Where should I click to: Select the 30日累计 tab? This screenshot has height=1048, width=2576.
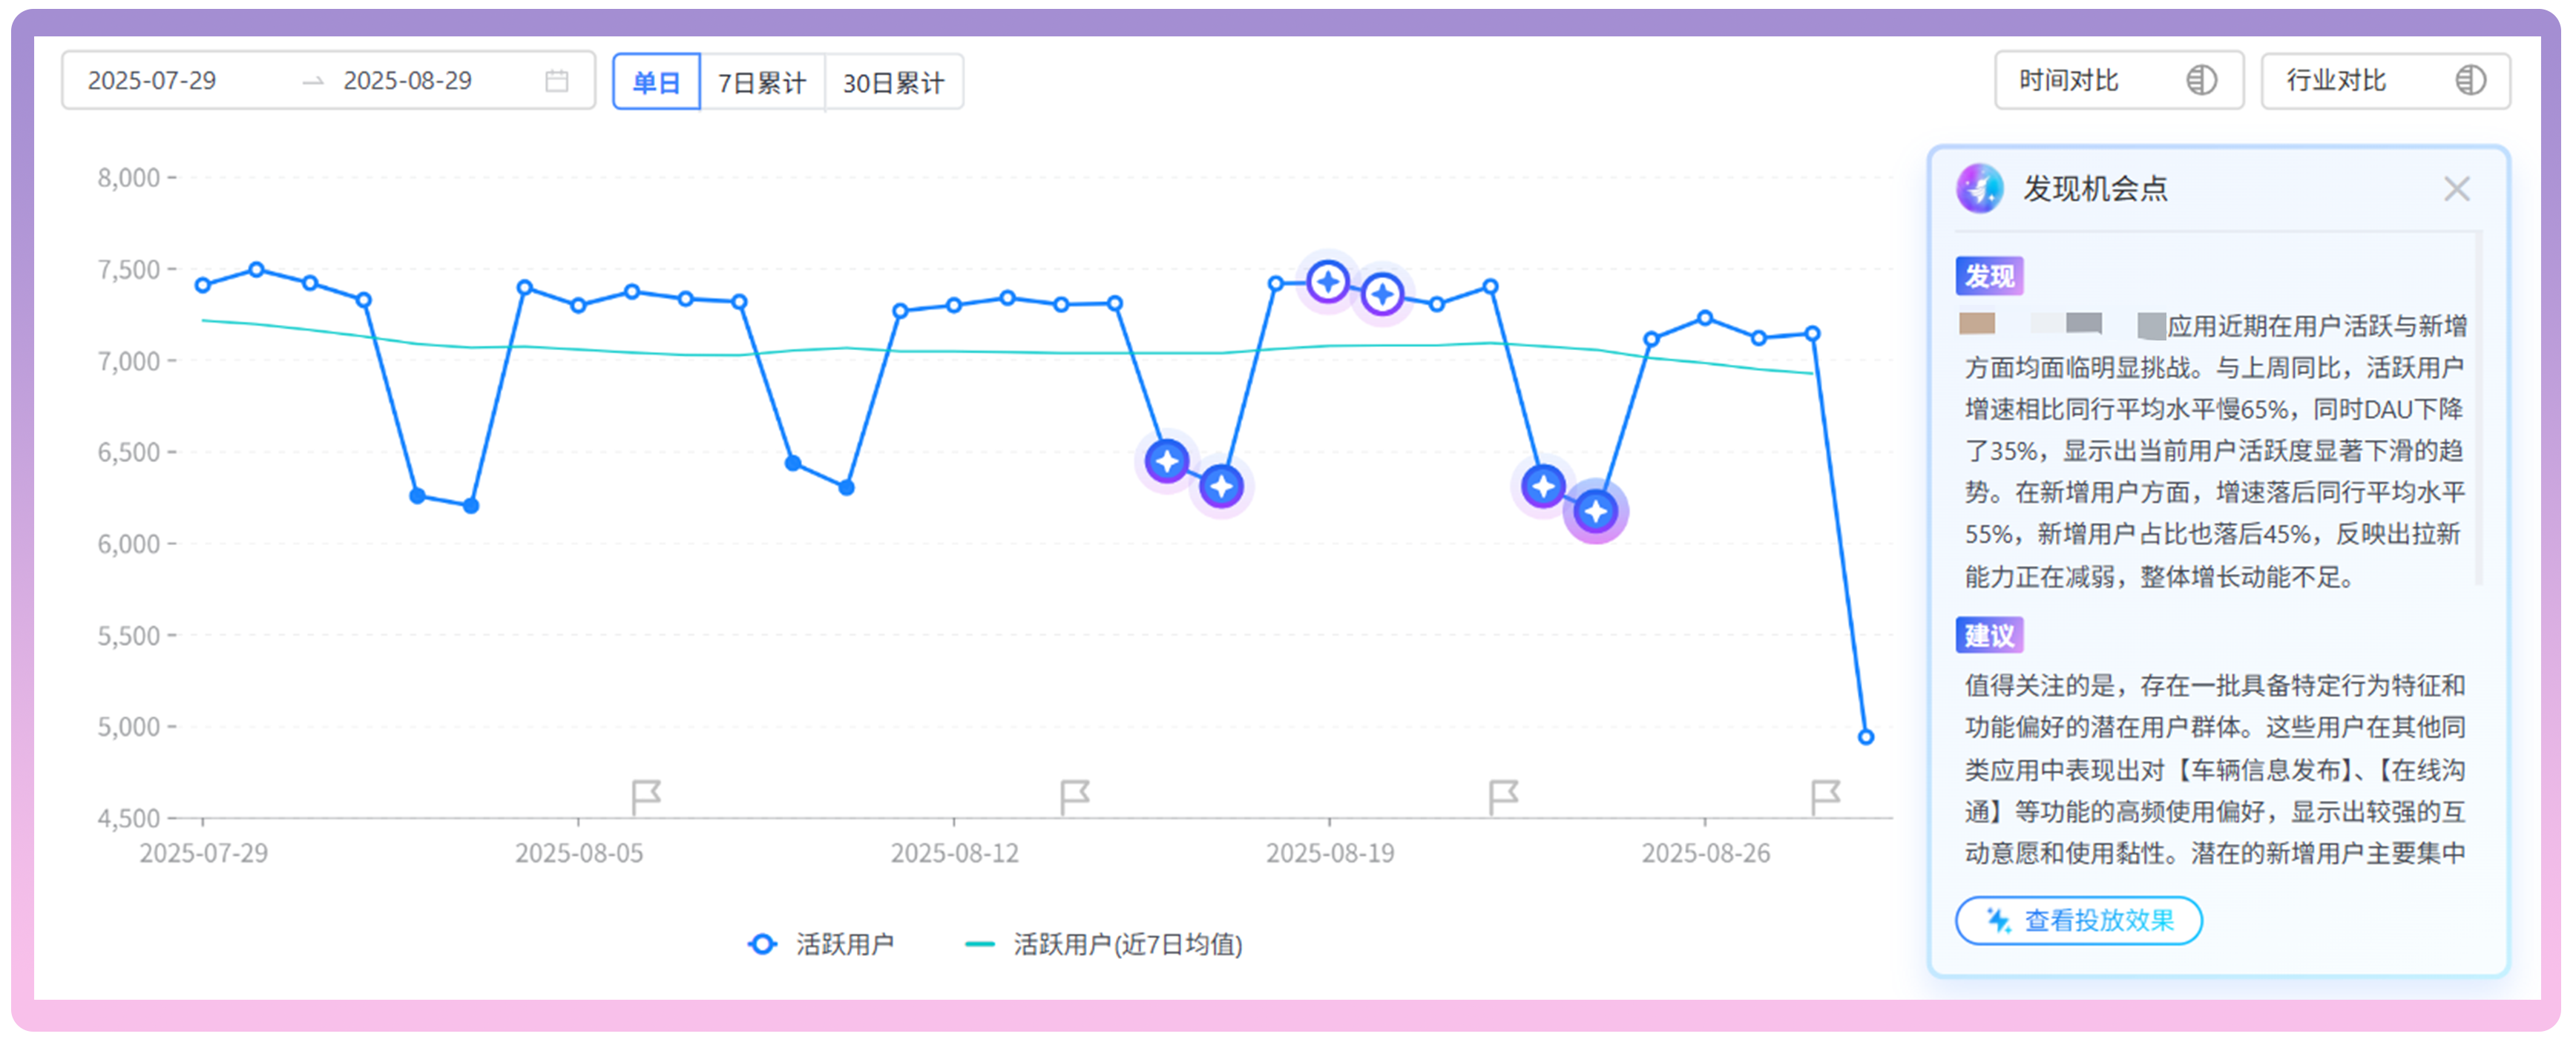pyautogui.click(x=893, y=82)
